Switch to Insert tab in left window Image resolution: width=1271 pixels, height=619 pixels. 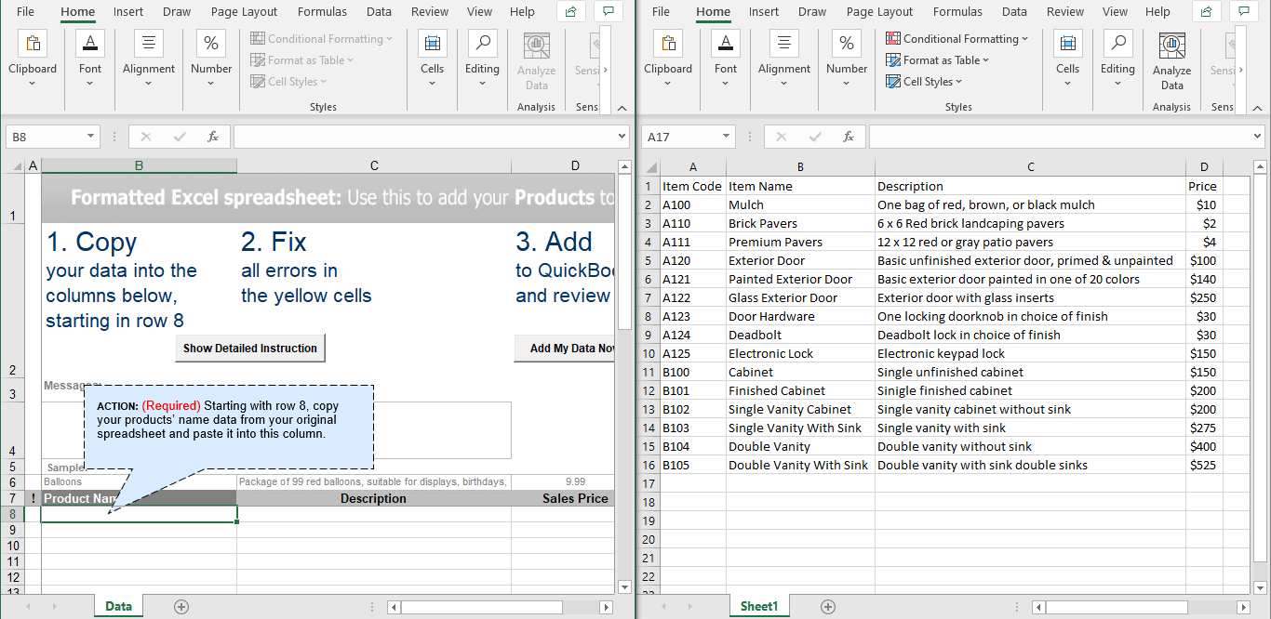[x=128, y=12]
